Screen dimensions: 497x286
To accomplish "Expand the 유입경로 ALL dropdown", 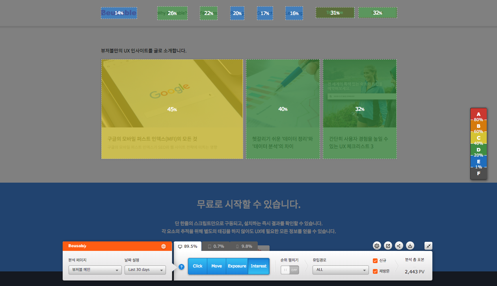I will click(x=340, y=270).
